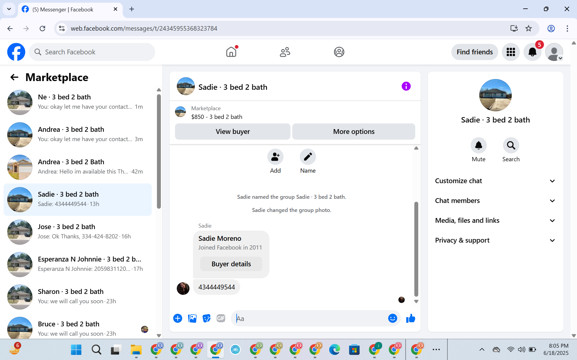Click the conversation list scrollbar
577x360 pixels.
click(159, 151)
